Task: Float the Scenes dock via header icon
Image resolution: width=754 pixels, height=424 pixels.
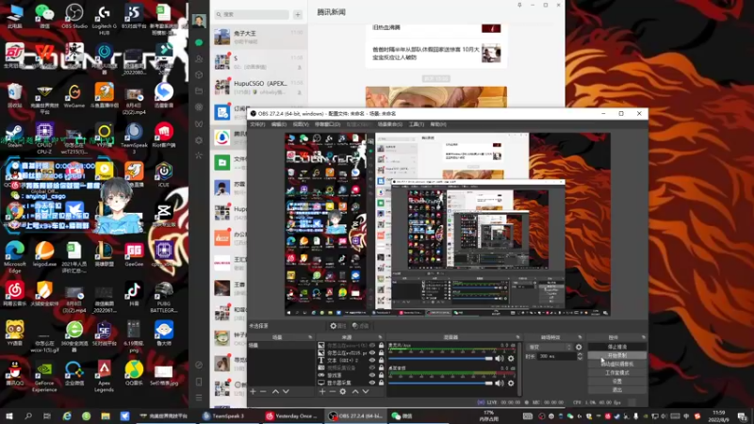Action: point(310,337)
